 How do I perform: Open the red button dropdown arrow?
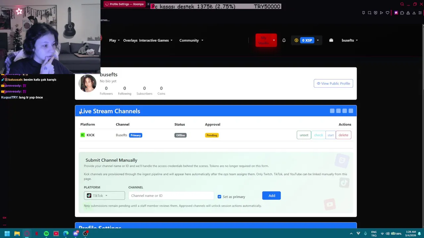pos(274,40)
